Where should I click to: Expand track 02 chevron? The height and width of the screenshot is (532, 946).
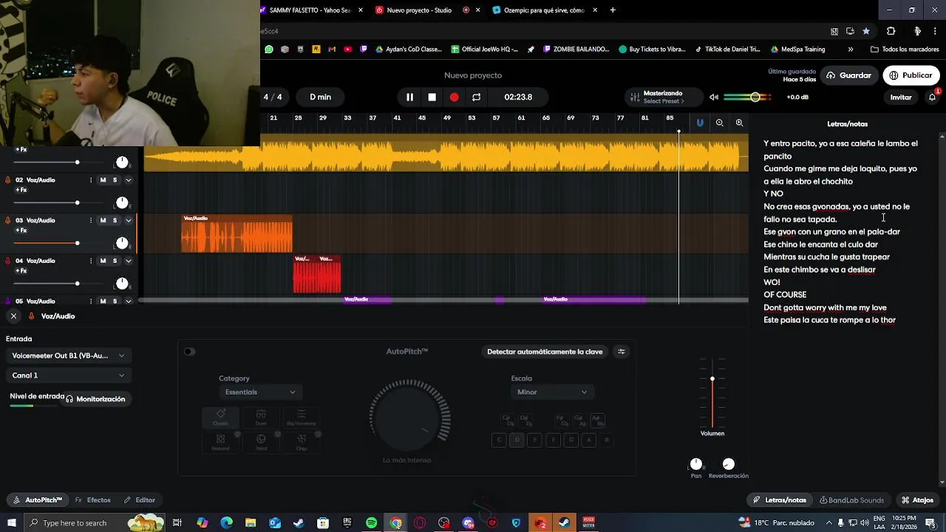[x=128, y=180]
